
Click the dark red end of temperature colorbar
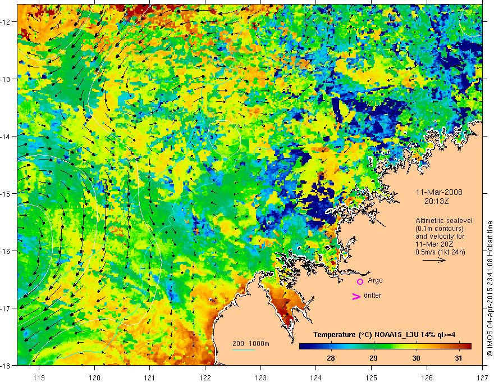[468, 346]
